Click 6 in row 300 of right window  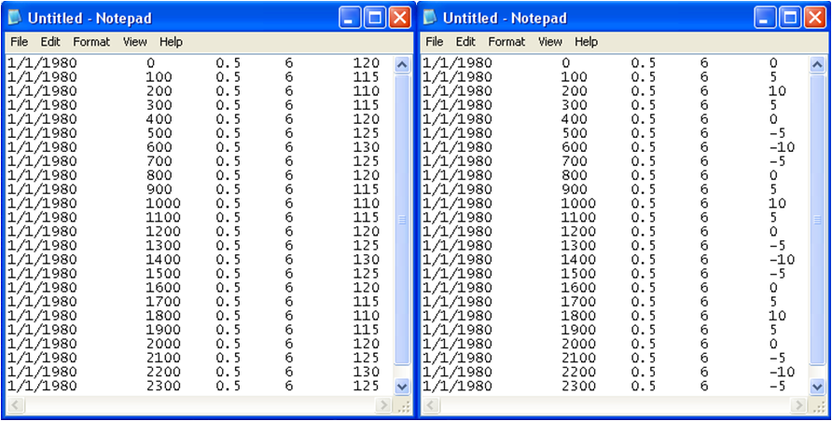(704, 105)
